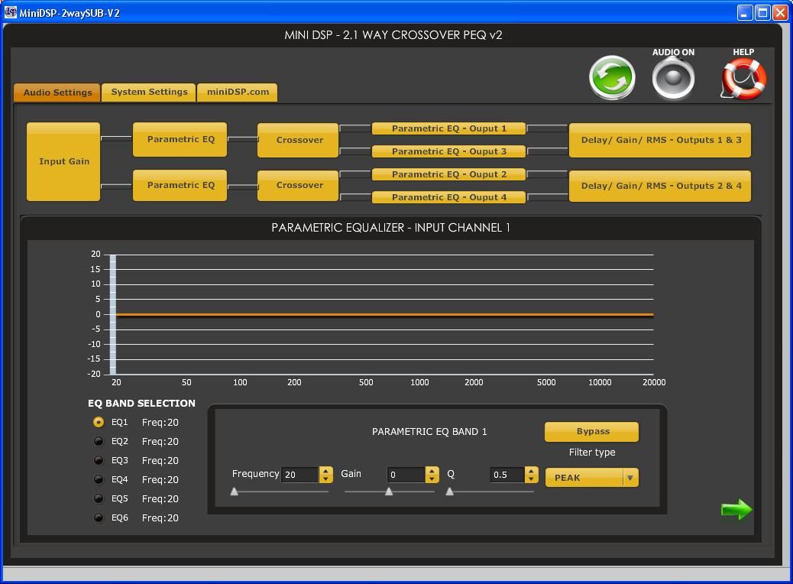This screenshot has width=793, height=584.
Task: Click the green next arrow icon
Action: (736, 510)
